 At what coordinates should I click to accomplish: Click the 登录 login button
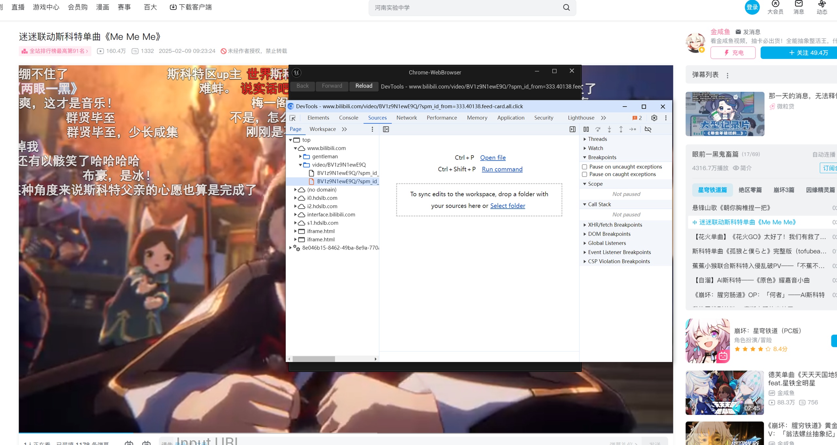point(752,7)
